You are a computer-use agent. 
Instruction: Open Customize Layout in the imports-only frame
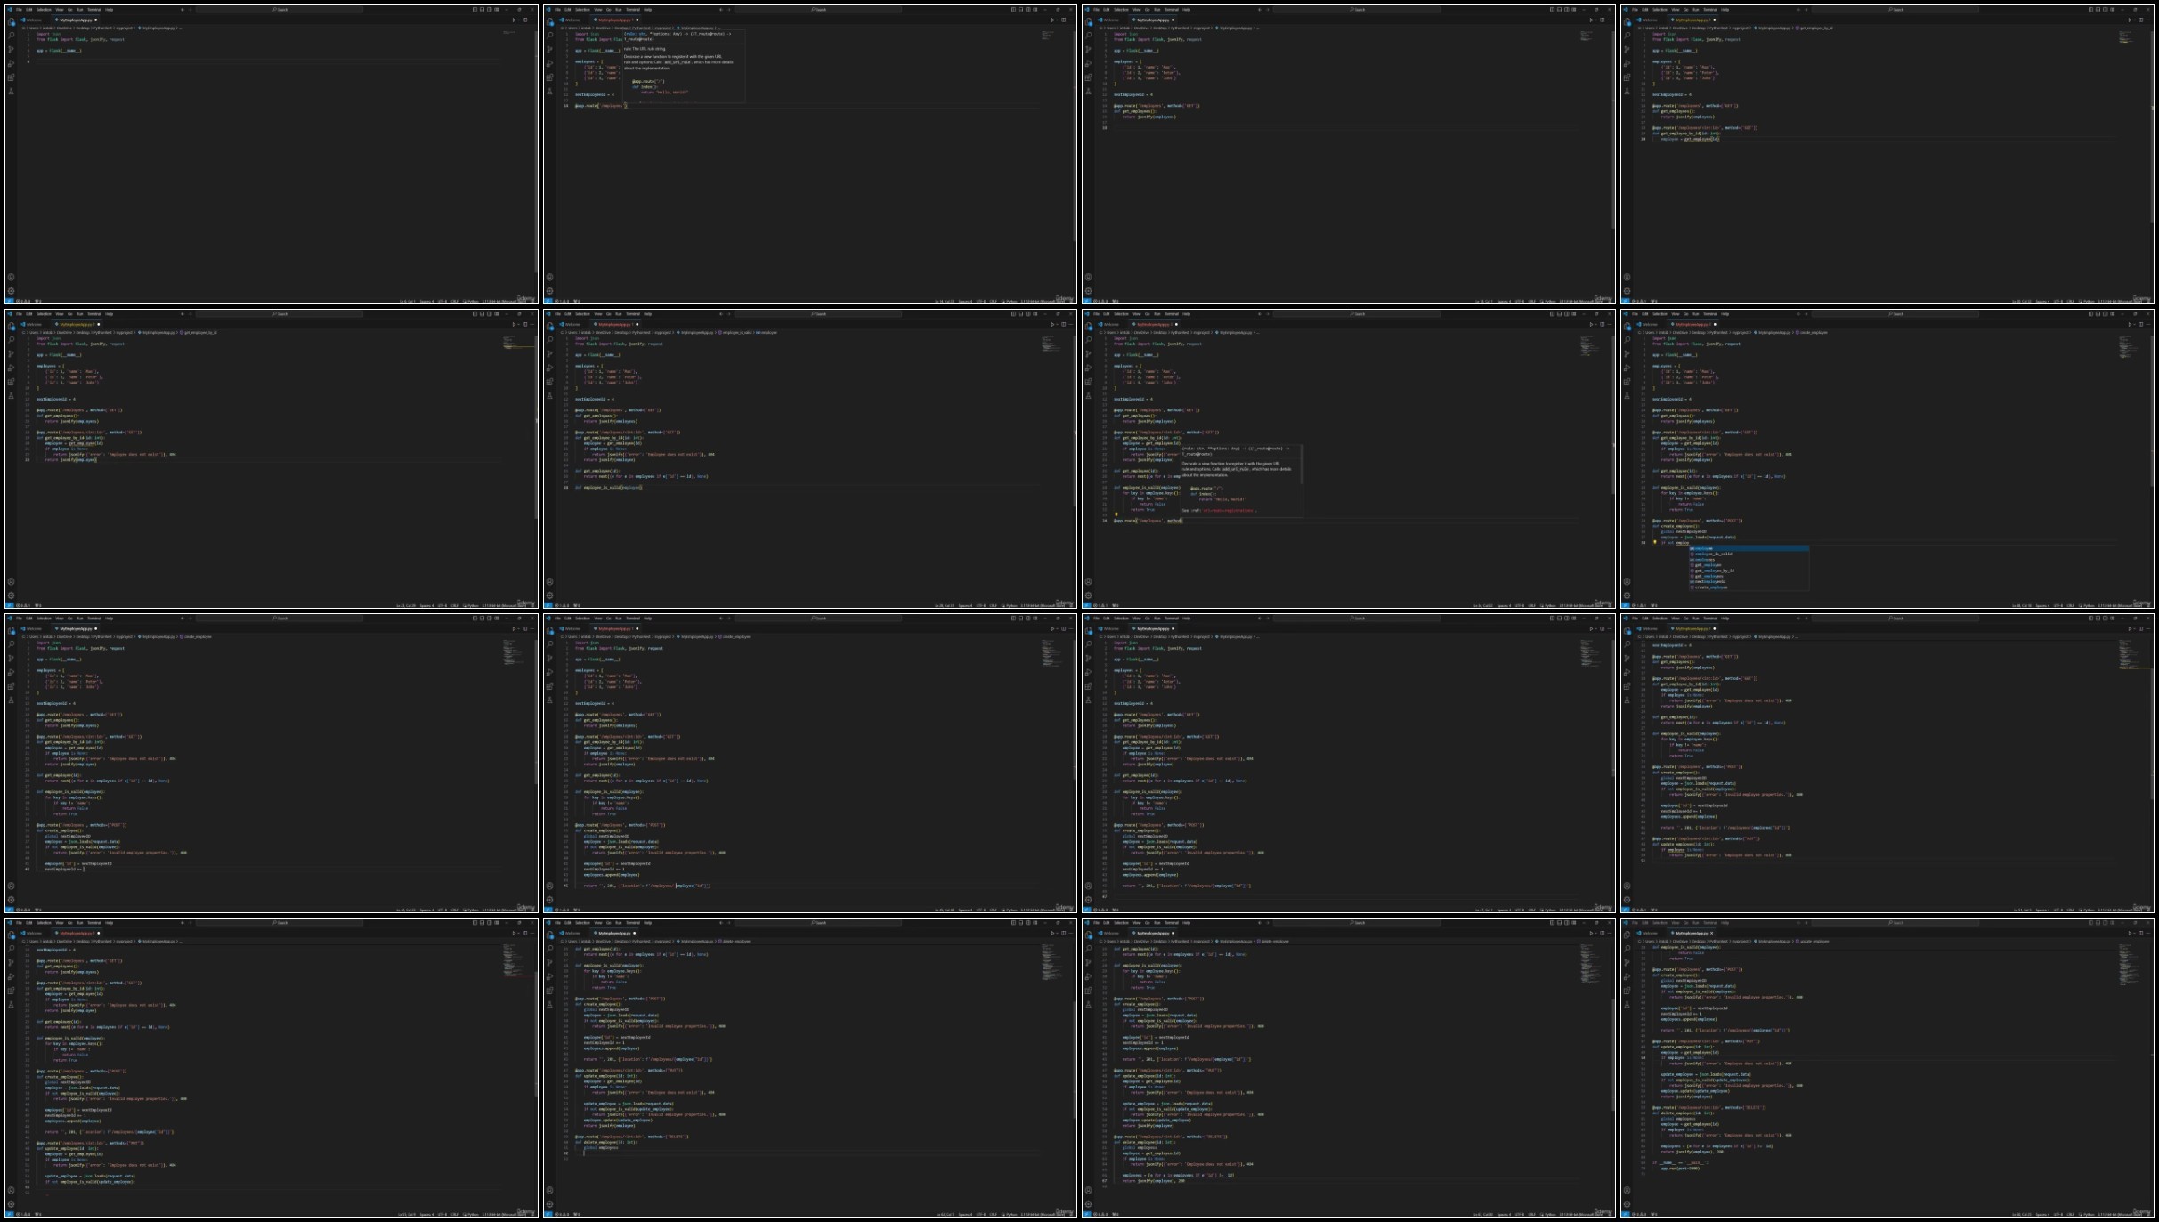click(x=497, y=9)
